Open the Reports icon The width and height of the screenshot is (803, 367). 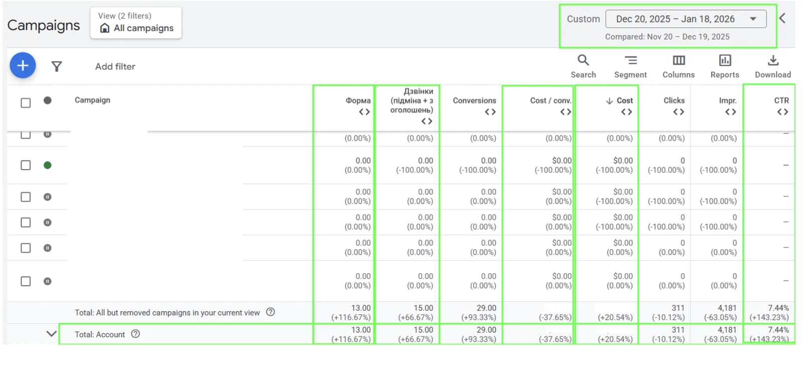725,66
